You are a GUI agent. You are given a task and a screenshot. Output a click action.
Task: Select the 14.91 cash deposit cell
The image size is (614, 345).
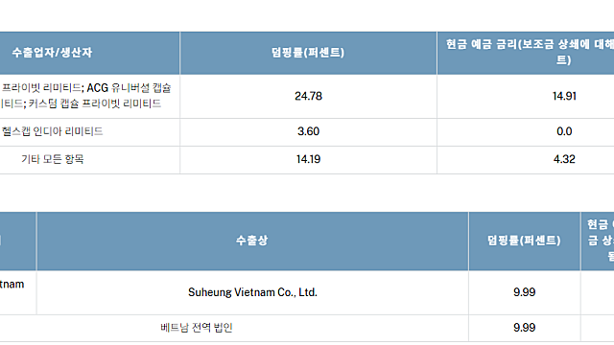(526, 96)
